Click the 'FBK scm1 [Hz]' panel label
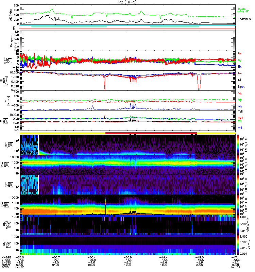Image resolution: width=255 pixels, height=272 pixels. click(x=6, y=245)
